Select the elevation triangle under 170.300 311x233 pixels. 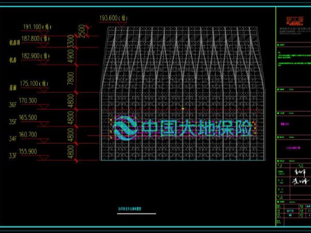(44, 107)
